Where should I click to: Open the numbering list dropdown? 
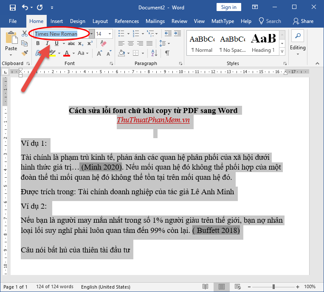[143, 34]
